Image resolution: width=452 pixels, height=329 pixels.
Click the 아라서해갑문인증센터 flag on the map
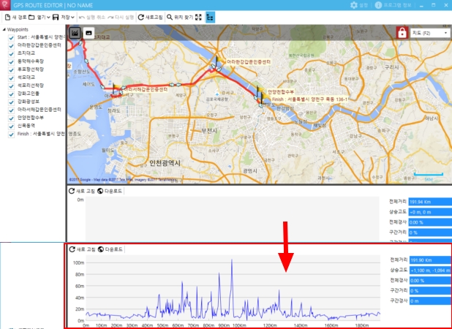click(116, 88)
